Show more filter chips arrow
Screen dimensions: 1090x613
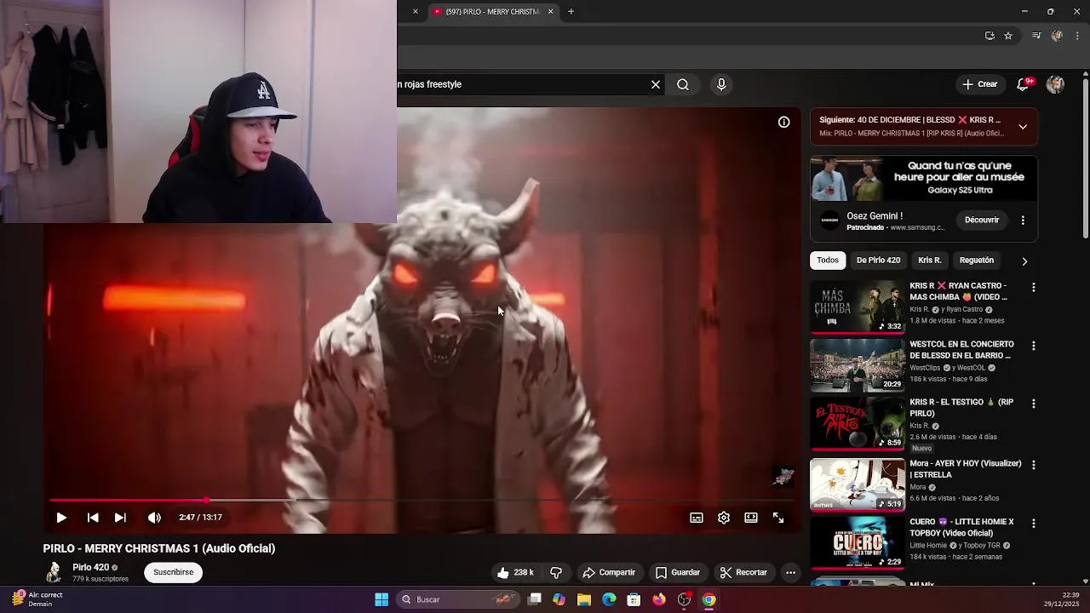[x=1024, y=261]
